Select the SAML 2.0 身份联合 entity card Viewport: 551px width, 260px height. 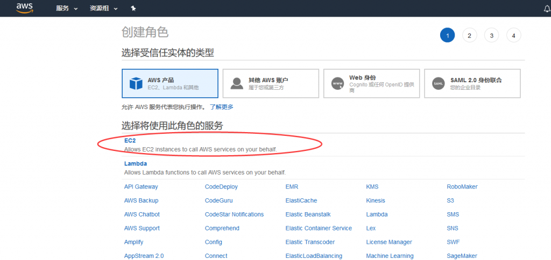(x=472, y=83)
